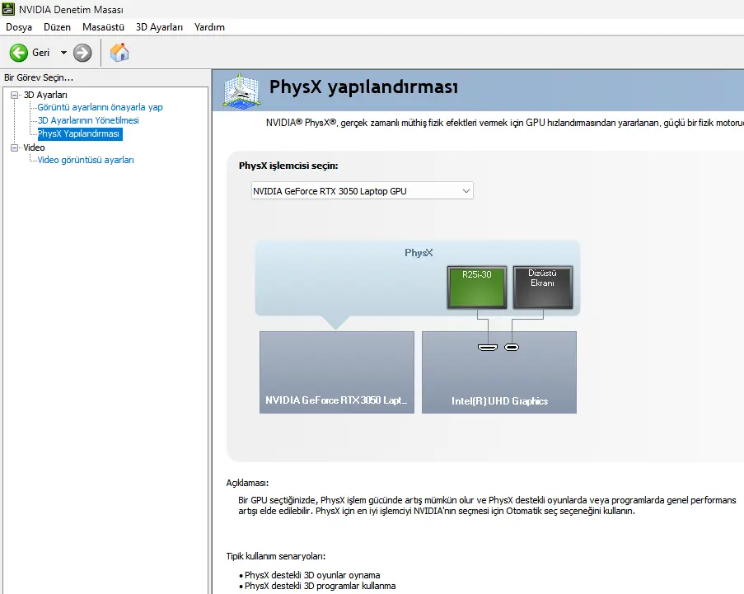Image resolution: width=744 pixels, height=594 pixels.
Task: Click the grey Forward arrow icon
Action: coord(82,53)
